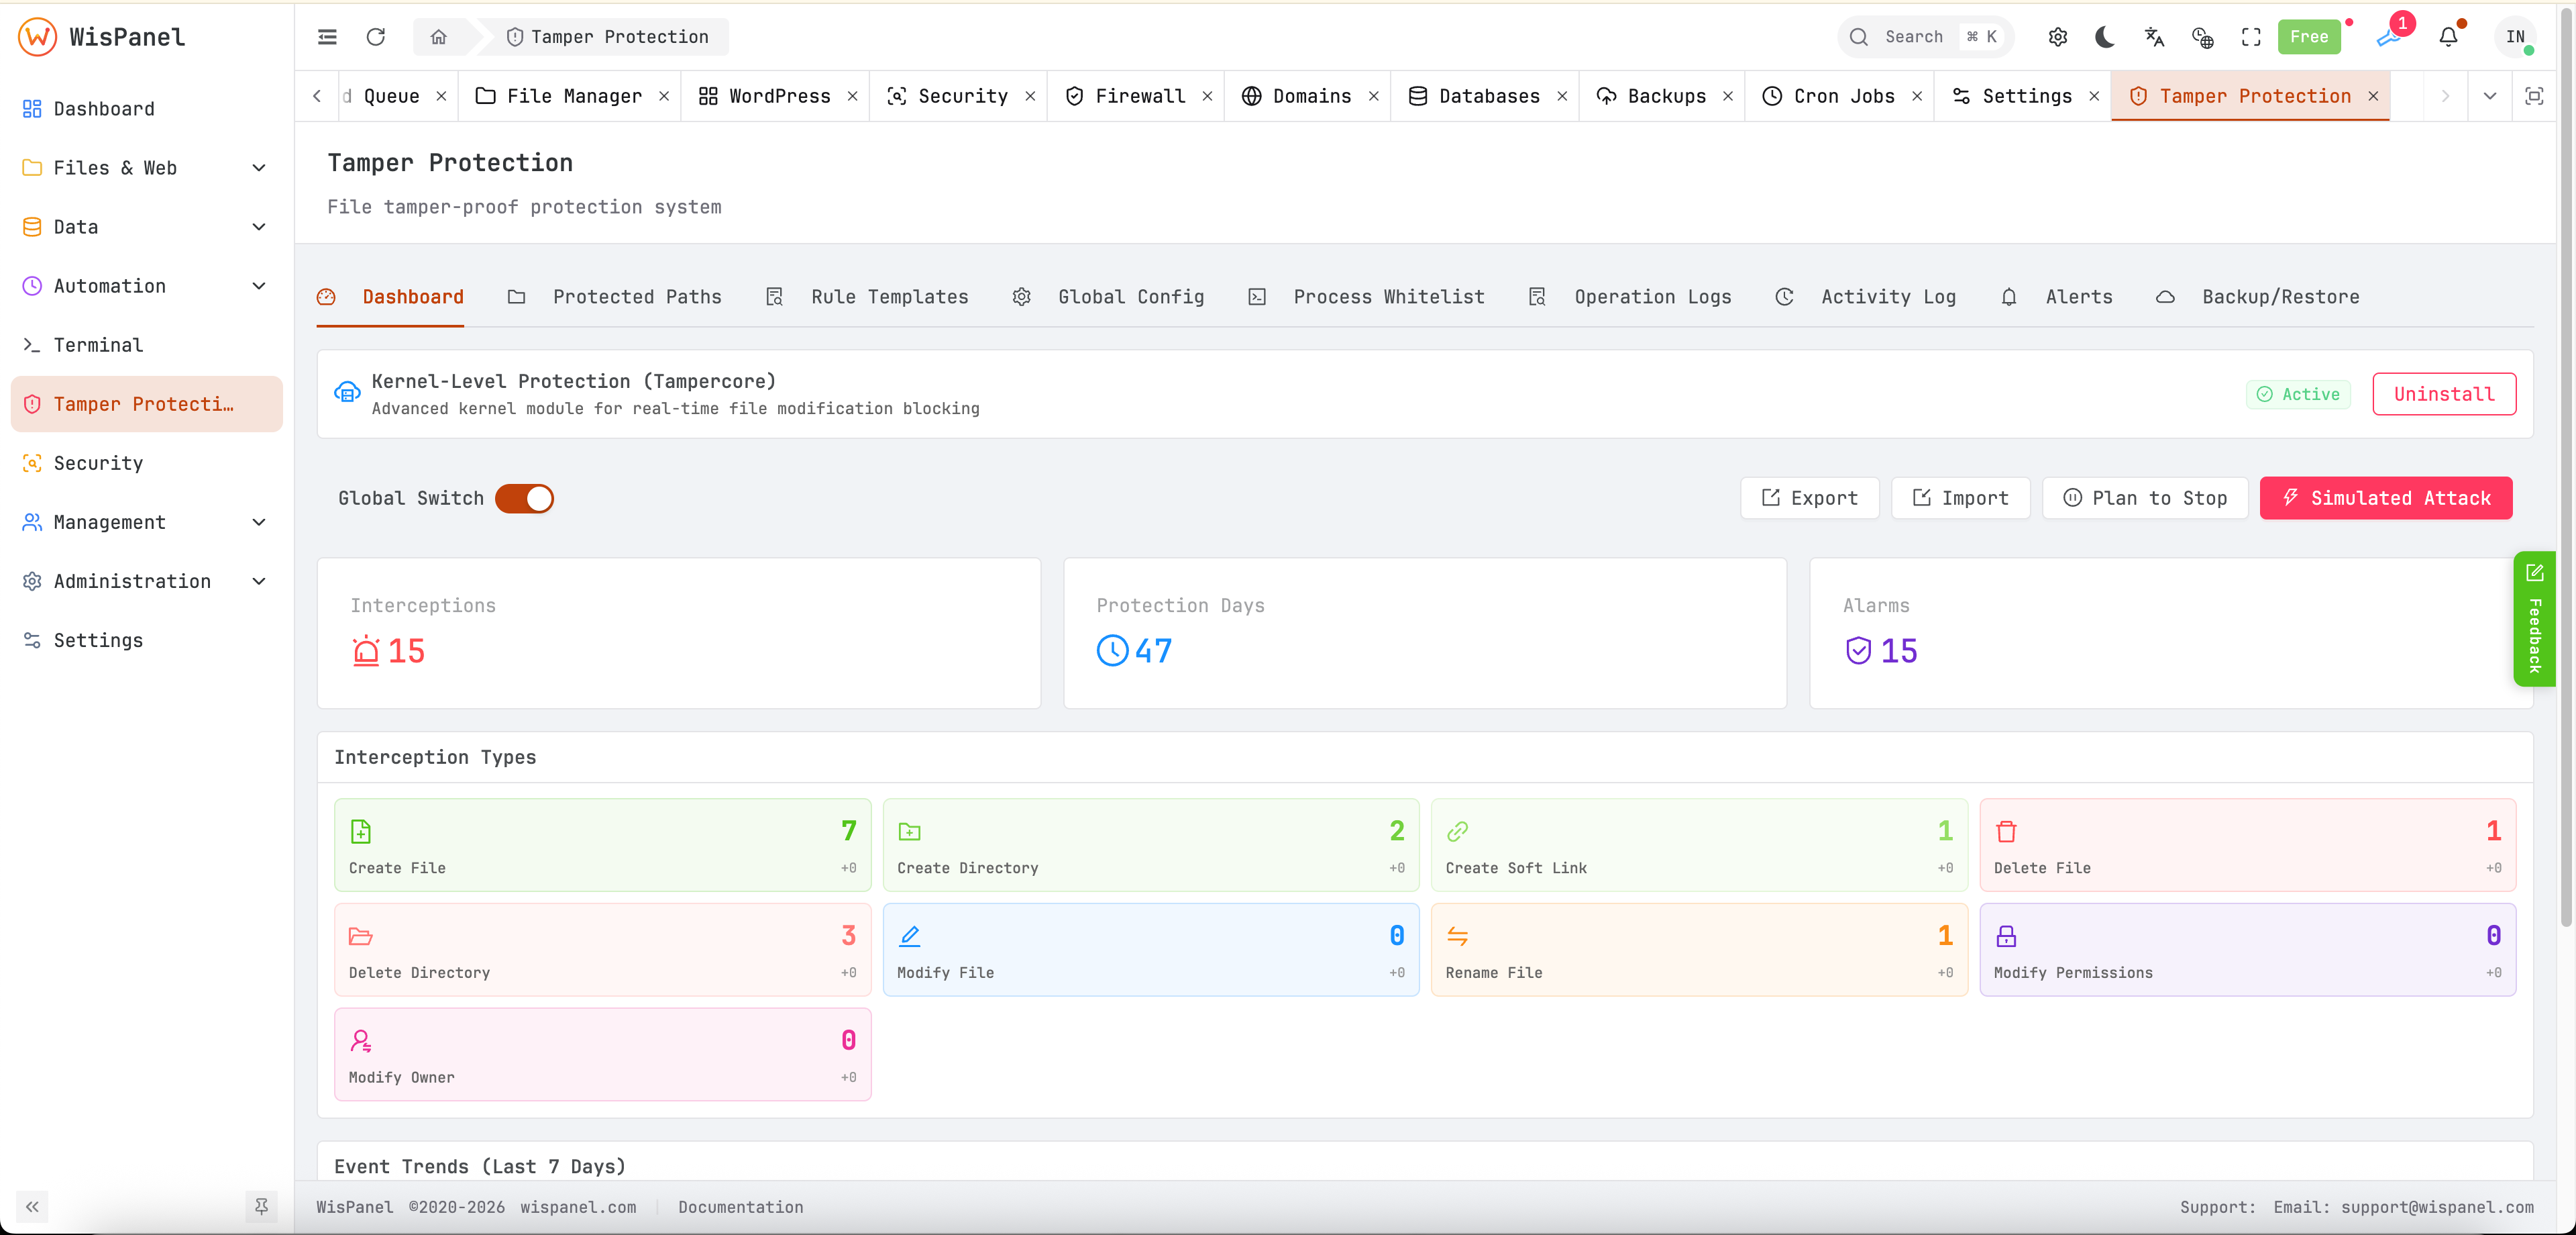Open the Backup/Restore tab

coord(2258,297)
